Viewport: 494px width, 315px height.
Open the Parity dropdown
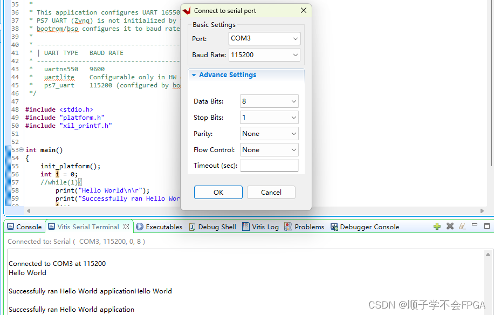pos(269,134)
